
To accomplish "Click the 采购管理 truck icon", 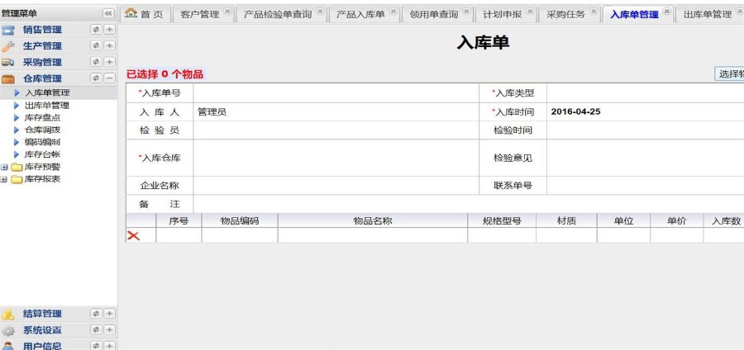I will point(8,62).
